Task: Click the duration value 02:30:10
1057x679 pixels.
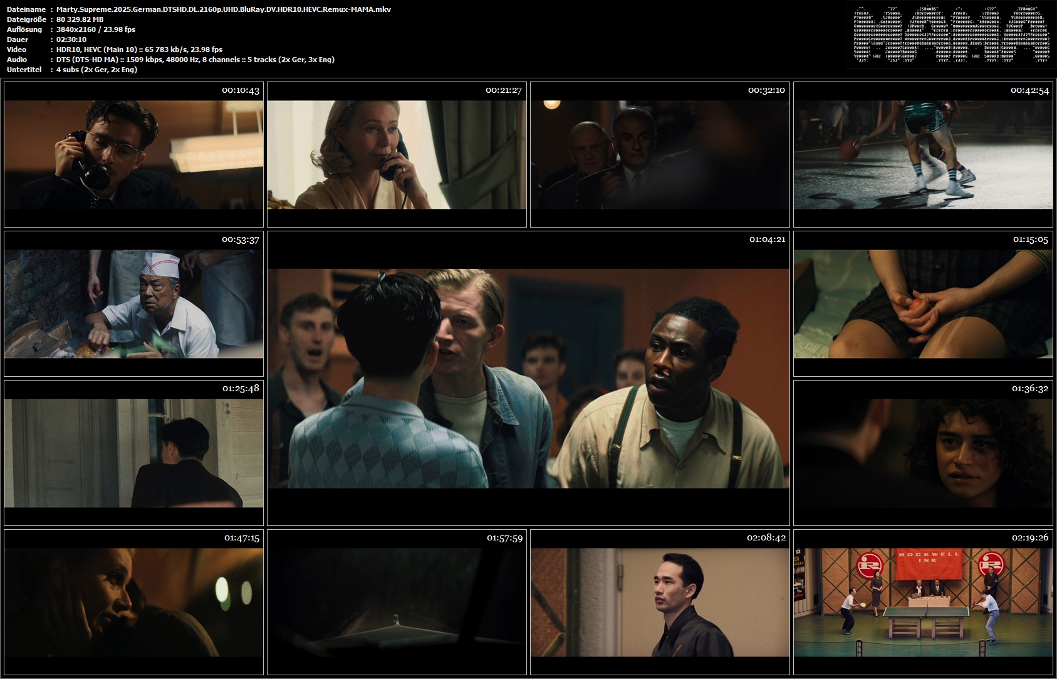Action: 71,39
